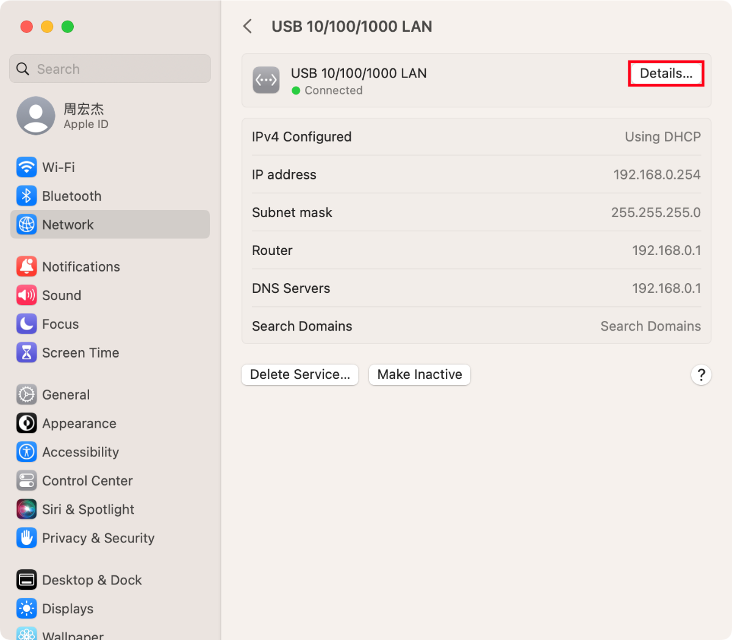Open the Wi-Fi settings icon

26,167
